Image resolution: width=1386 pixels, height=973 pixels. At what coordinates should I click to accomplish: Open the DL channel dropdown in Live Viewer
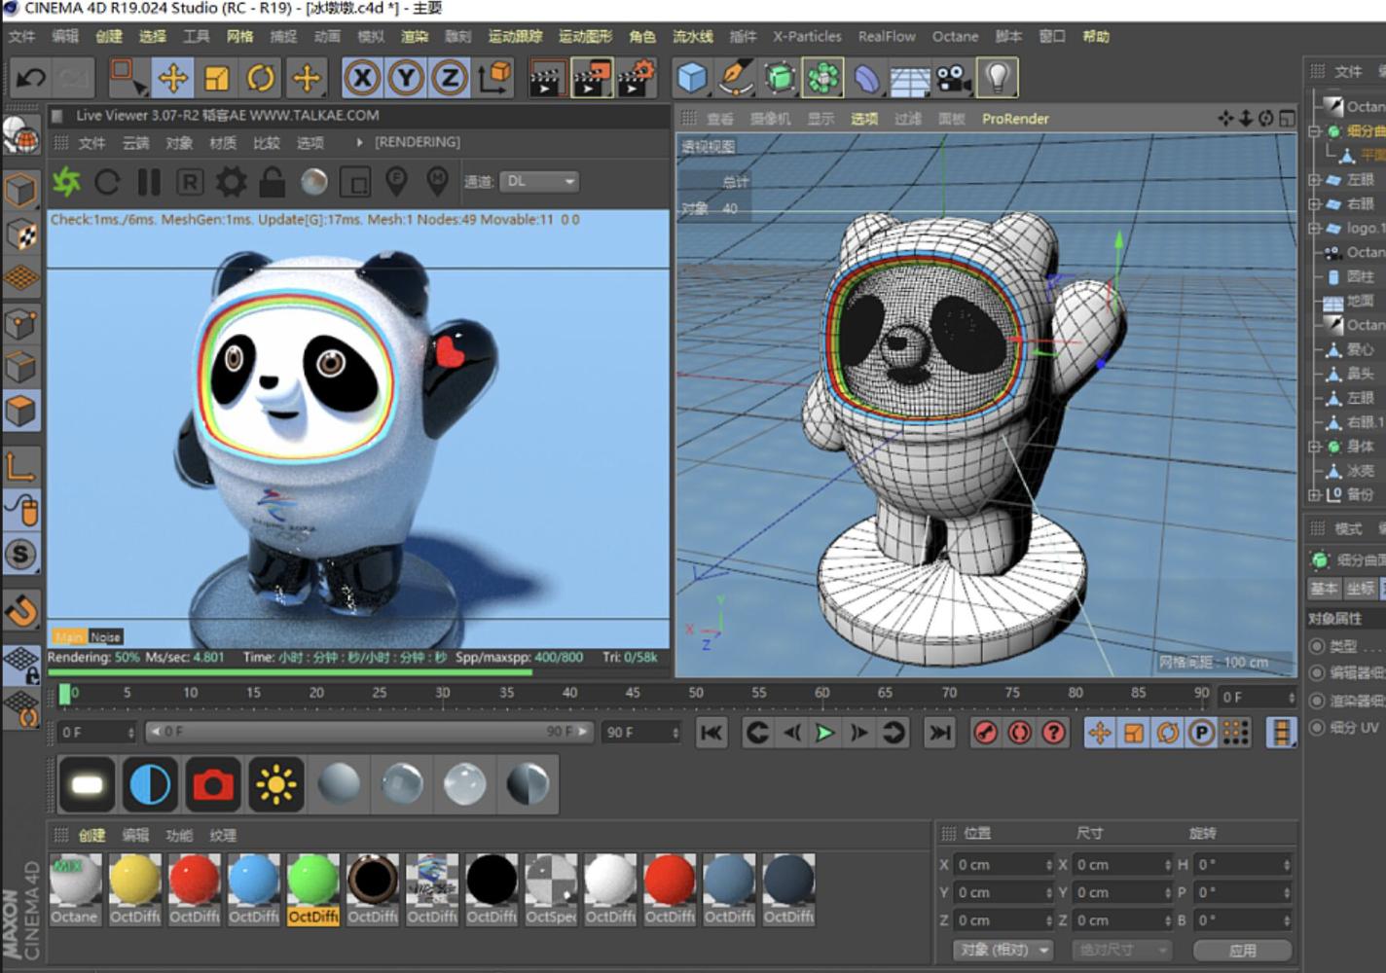(x=540, y=181)
